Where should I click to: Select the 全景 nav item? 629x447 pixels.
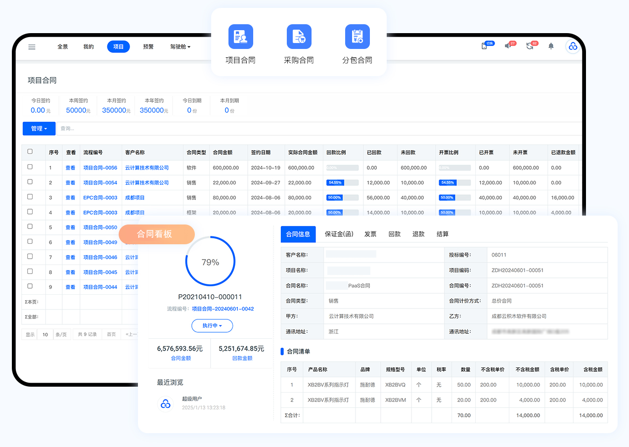(x=63, y=47)
